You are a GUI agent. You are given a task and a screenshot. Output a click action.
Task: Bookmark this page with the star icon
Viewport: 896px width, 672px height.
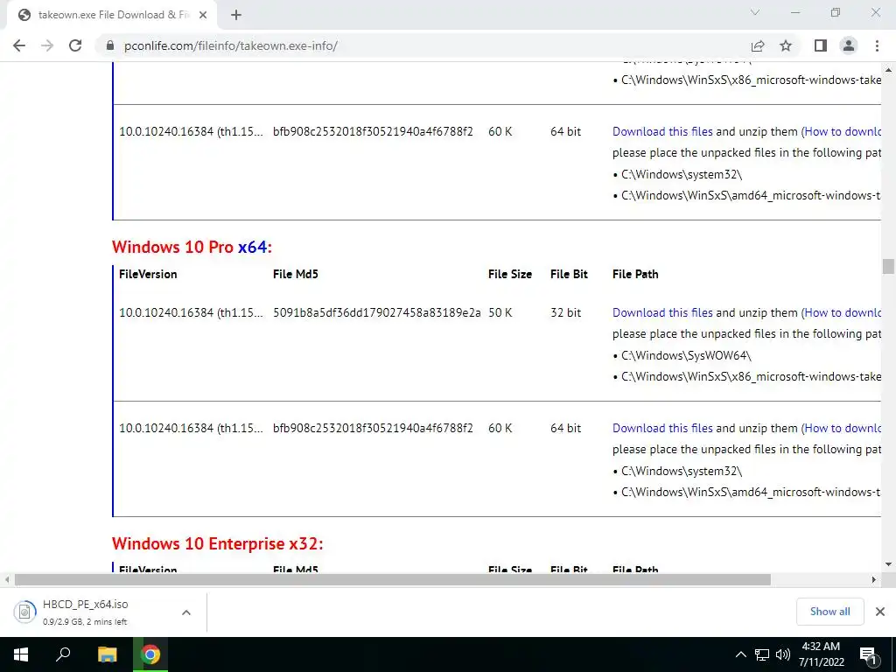pyautogui.click(x=786, y=45)
